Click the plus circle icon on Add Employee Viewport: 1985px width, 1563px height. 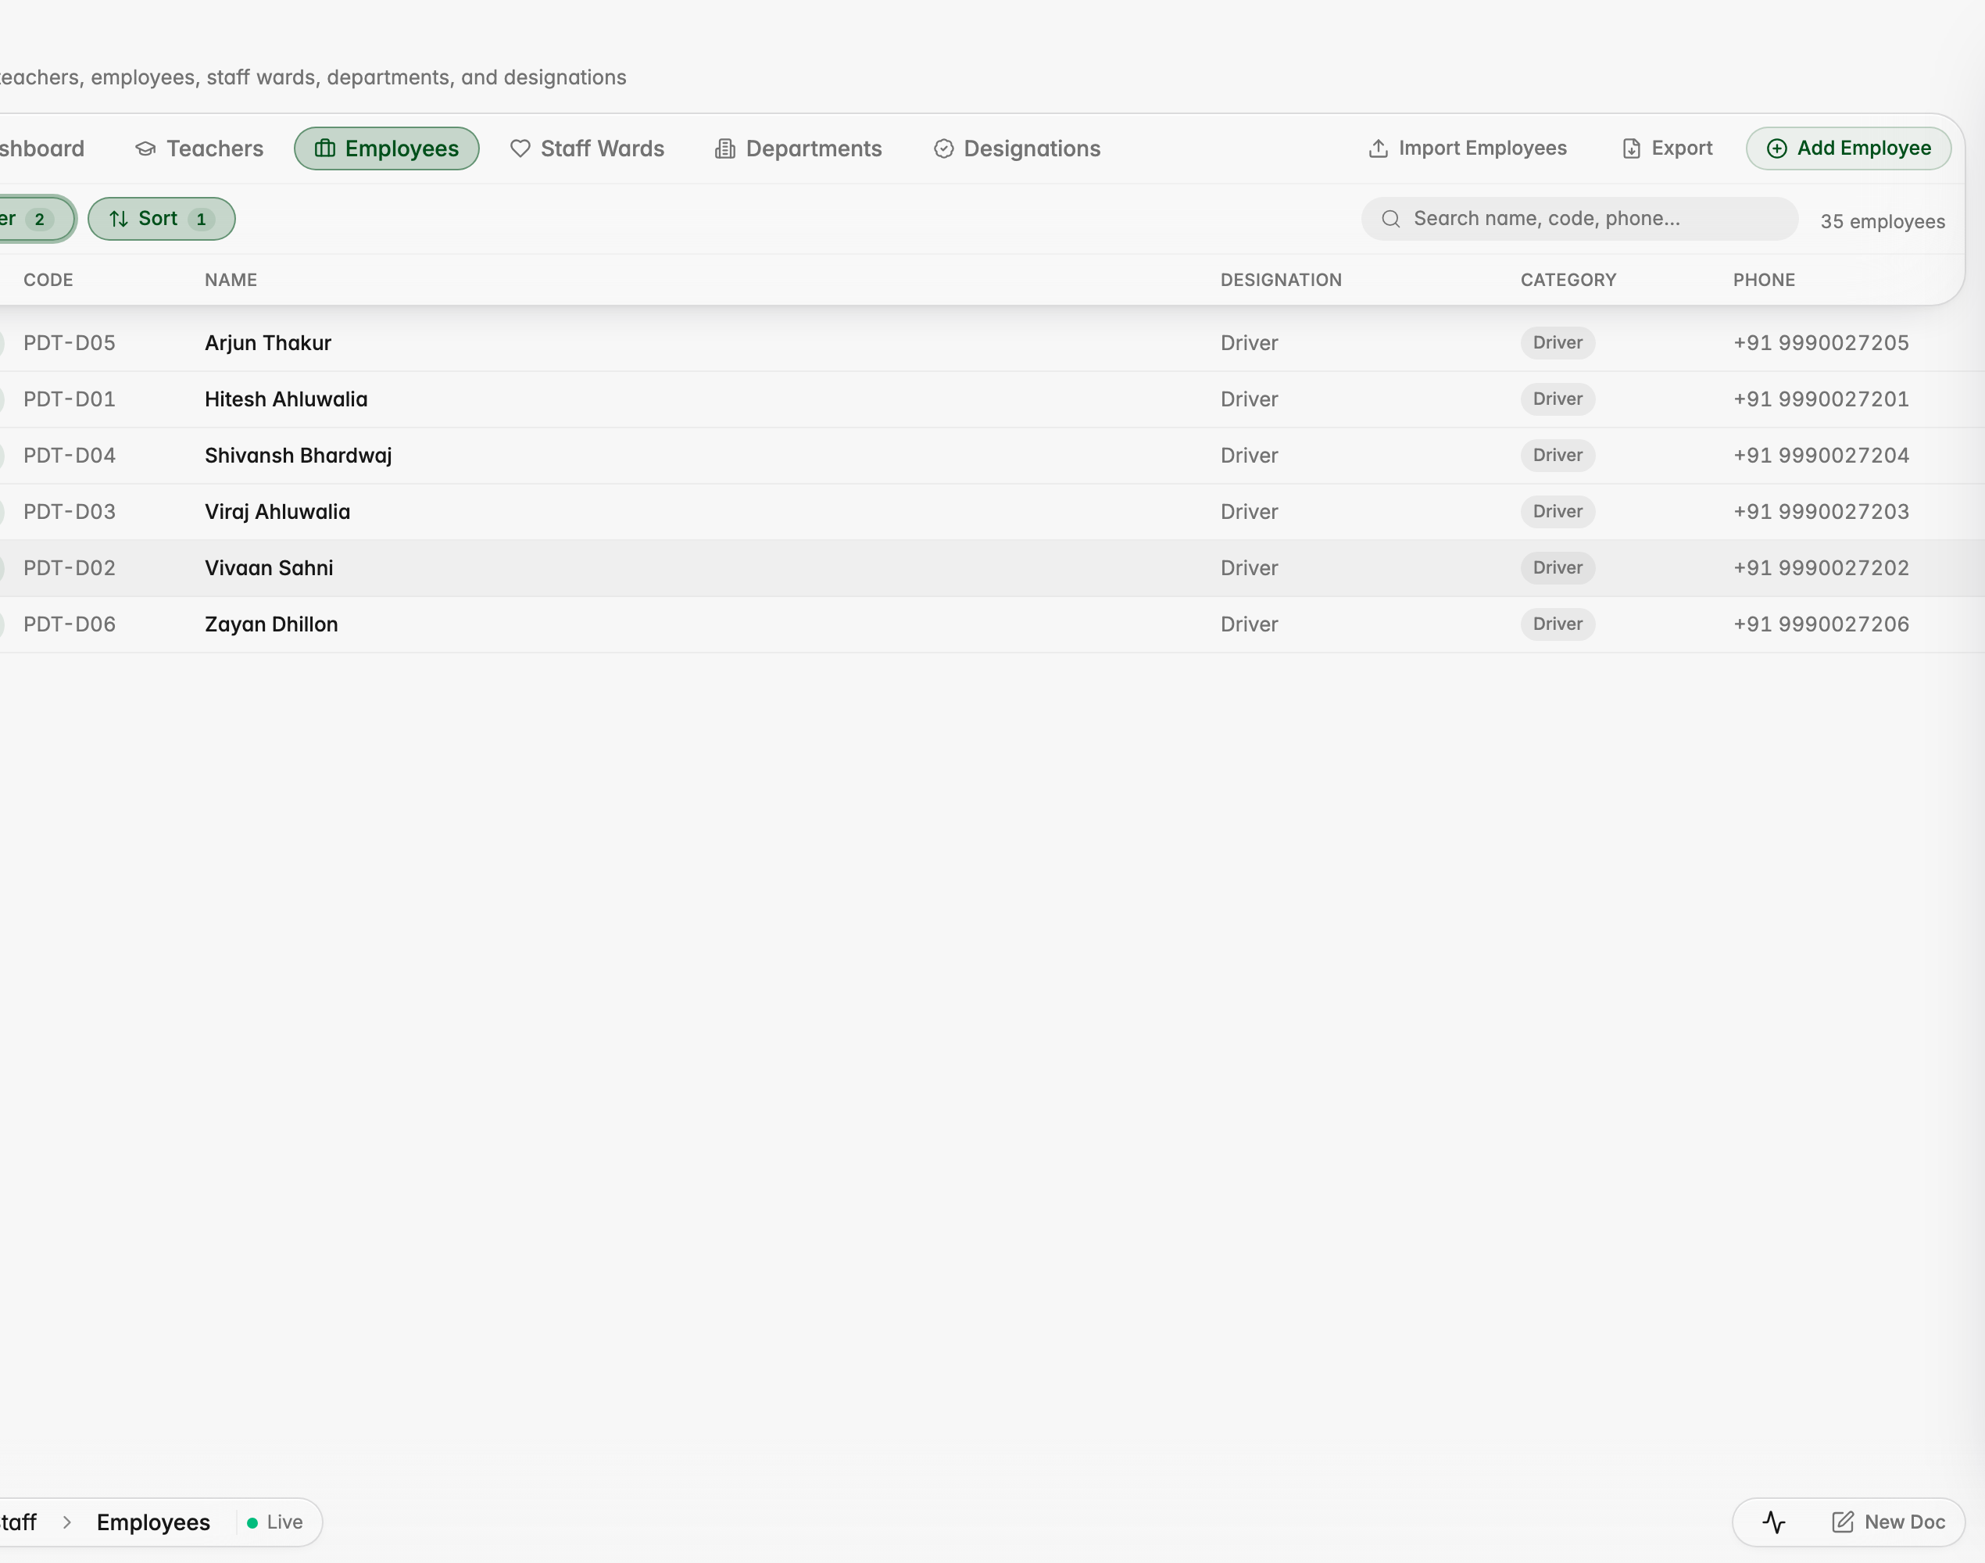click(1776, 148)
